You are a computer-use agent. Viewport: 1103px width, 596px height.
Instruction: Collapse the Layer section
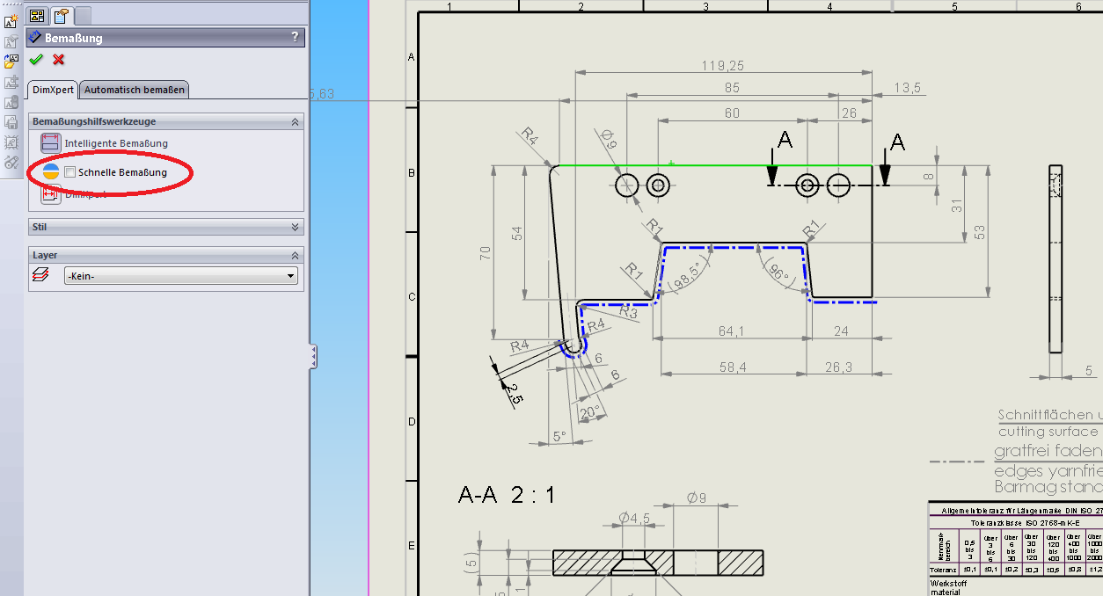click(296, 255)
